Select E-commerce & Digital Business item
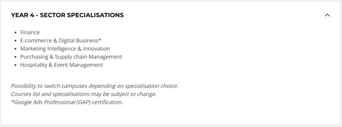The image size is (342, 127). pyautogui.click(x=61, y=40)
